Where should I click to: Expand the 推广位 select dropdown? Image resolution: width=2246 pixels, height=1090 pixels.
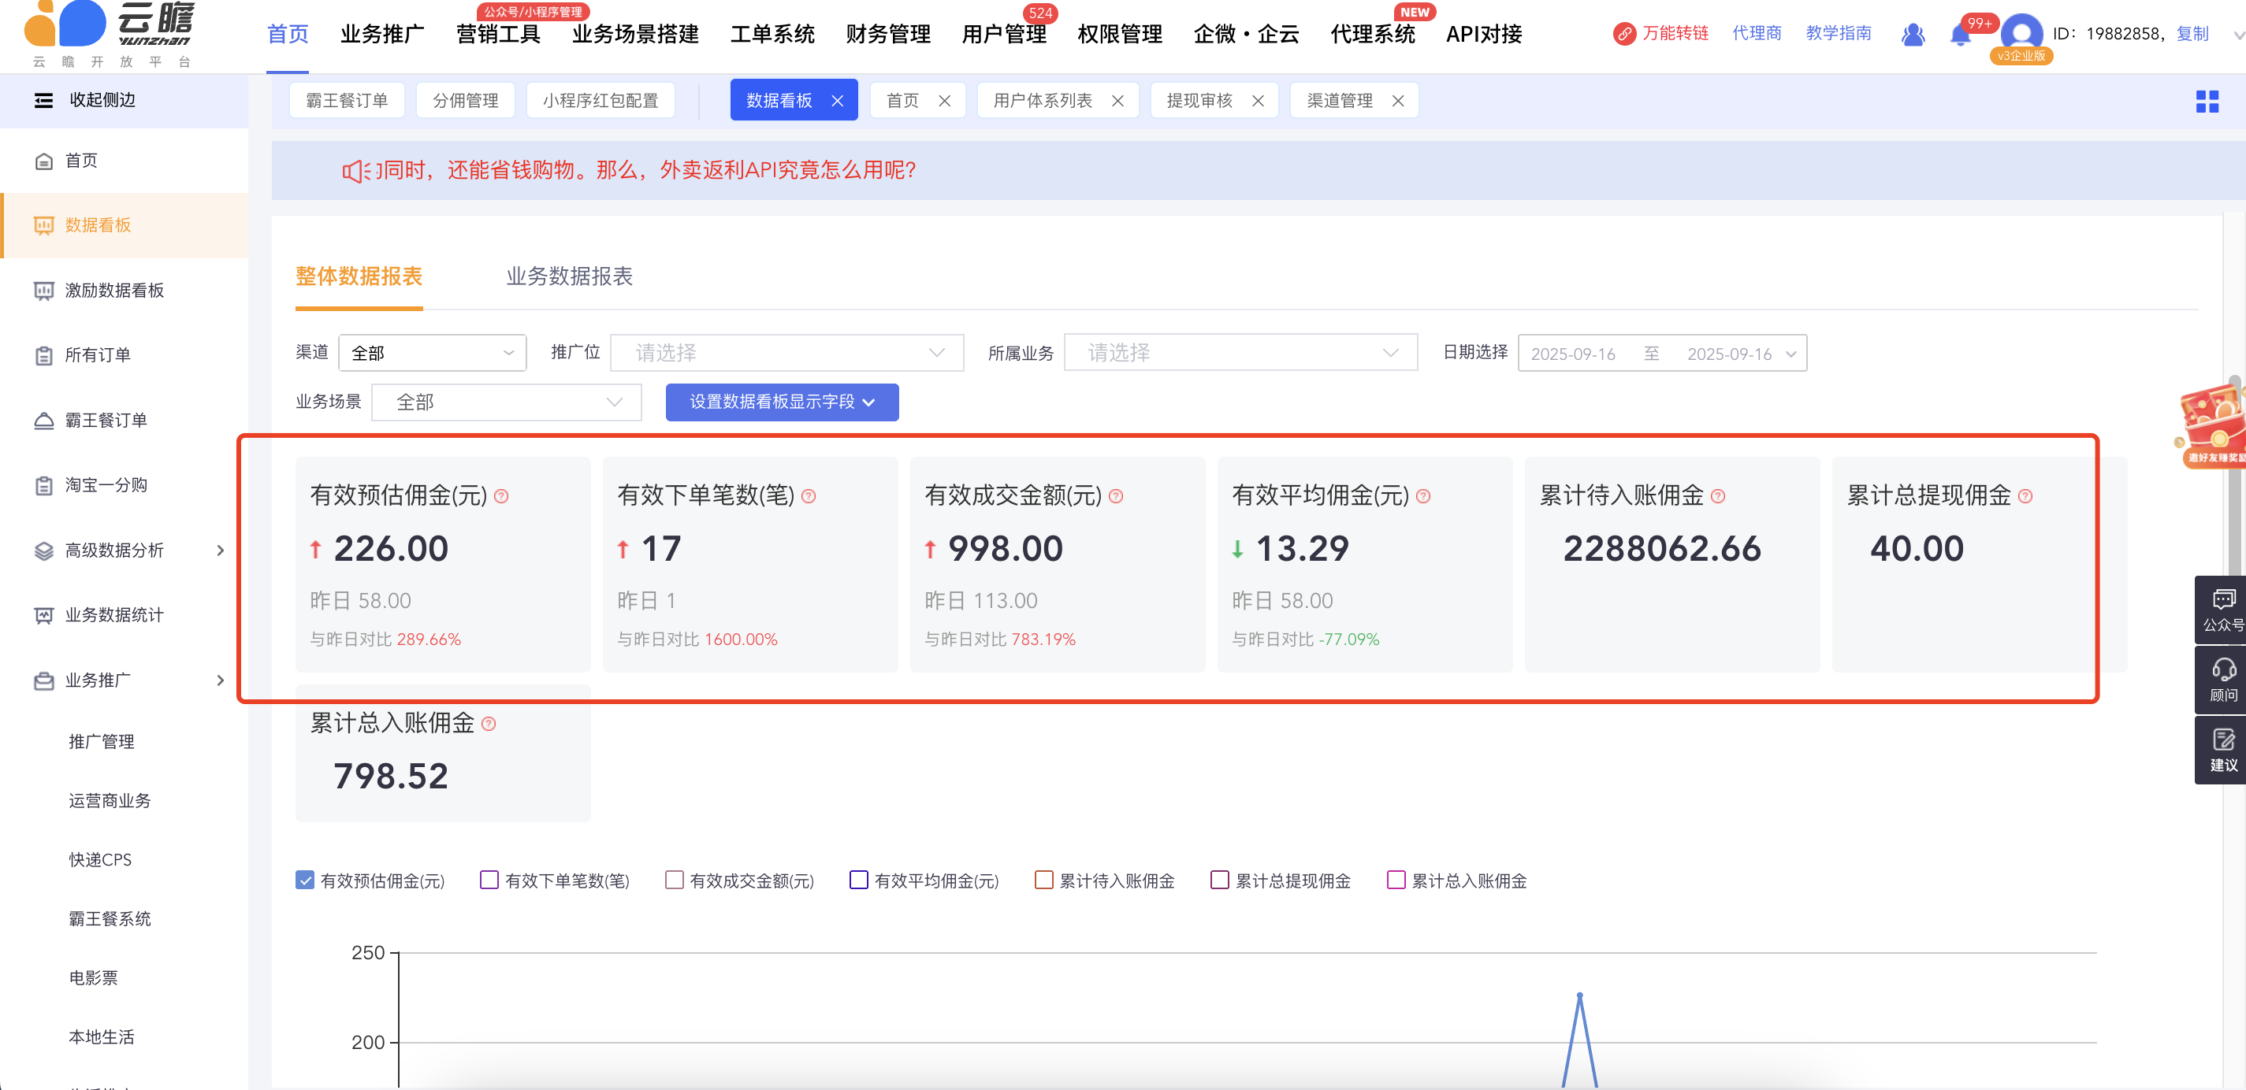point(786,353)
